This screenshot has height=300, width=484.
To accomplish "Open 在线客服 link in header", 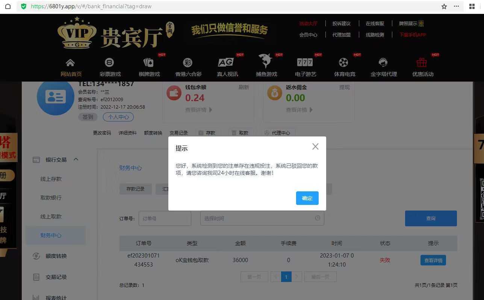I will coord(375,23).
